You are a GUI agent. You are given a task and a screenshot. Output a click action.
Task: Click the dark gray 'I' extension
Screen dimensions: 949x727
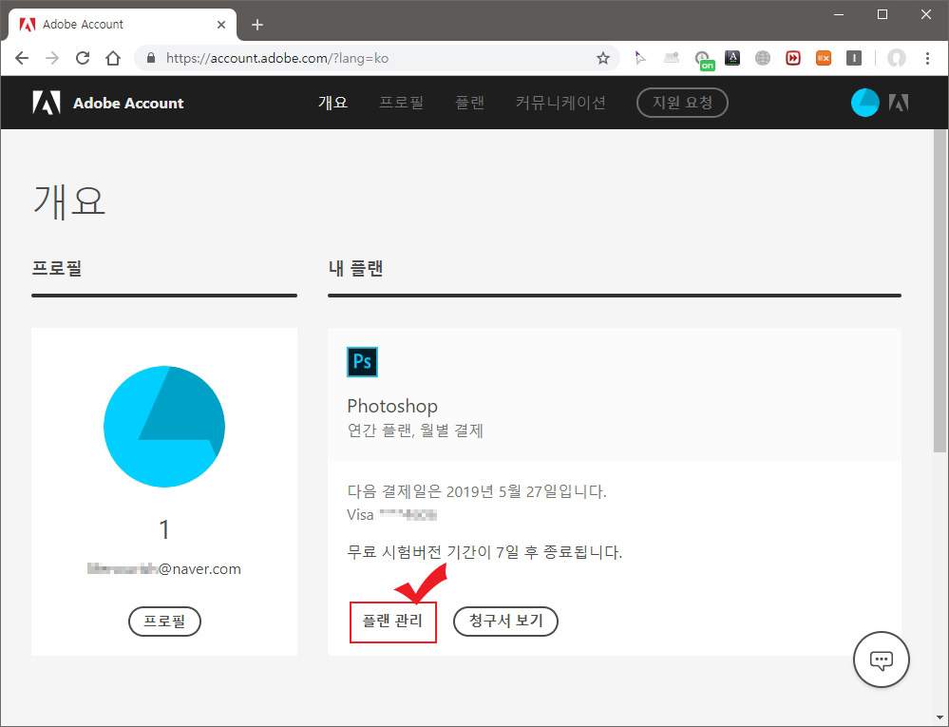point(854,58)
